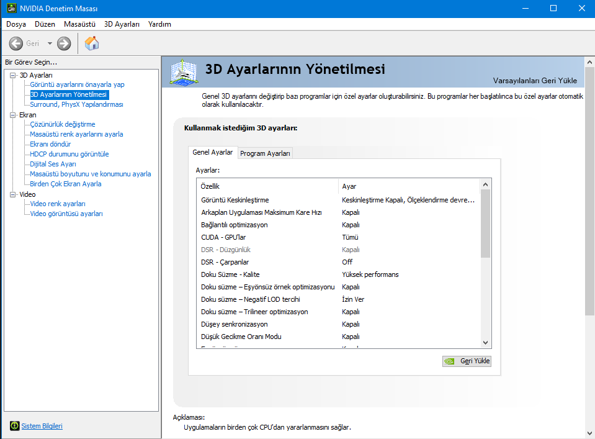Click settings list scroll up arrow
595x439 pixels.
coord(485,184)
